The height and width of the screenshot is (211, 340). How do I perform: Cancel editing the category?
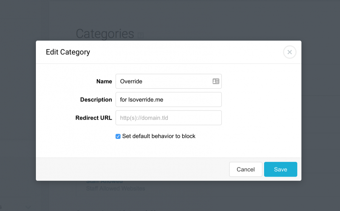pos(246,169)
